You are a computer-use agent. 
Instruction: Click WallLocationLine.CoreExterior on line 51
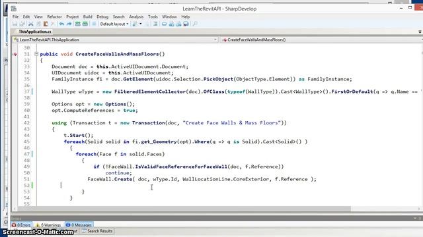pos(226,179)
